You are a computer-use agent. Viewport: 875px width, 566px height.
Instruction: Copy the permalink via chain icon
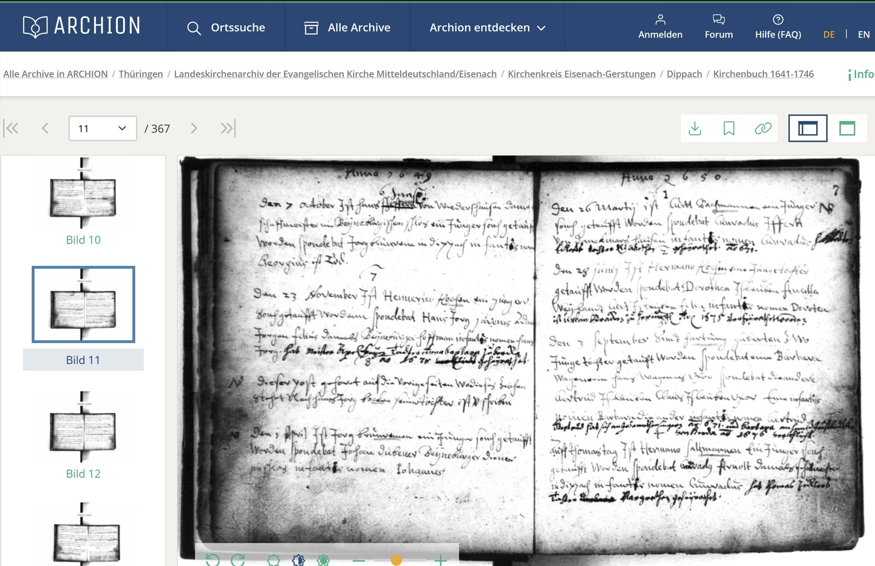pyautogui.click(x=763, y=129)
